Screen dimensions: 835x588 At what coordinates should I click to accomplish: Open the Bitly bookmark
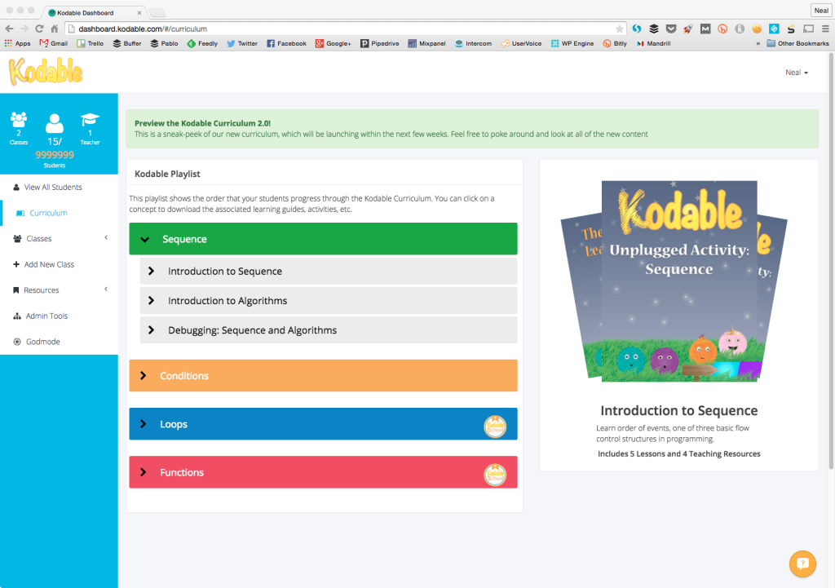click(615, 44)
